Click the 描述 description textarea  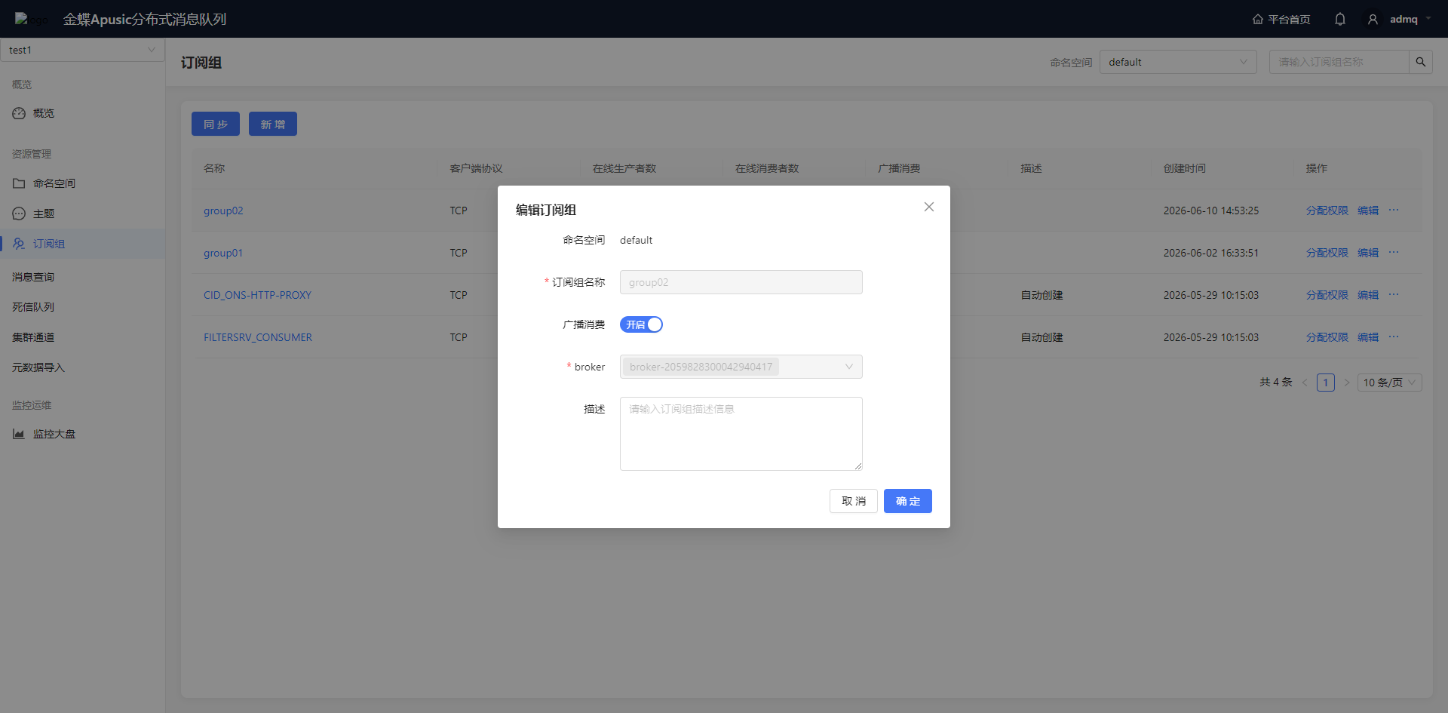(x=741, y=434)
